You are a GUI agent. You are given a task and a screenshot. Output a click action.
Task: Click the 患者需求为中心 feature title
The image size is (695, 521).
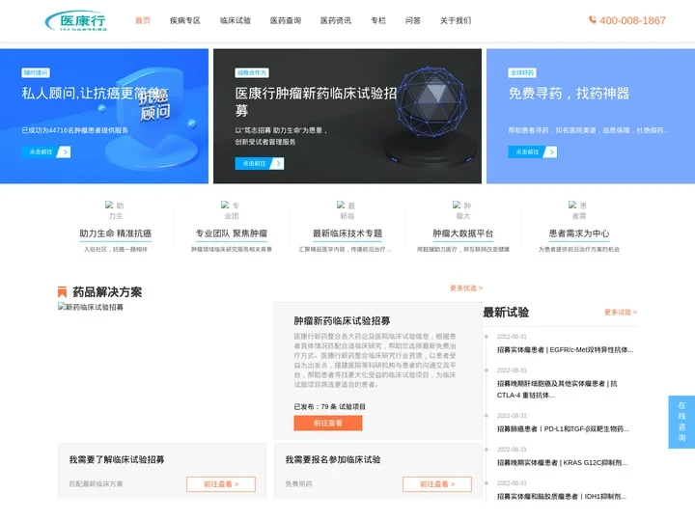tap(579, 233)
